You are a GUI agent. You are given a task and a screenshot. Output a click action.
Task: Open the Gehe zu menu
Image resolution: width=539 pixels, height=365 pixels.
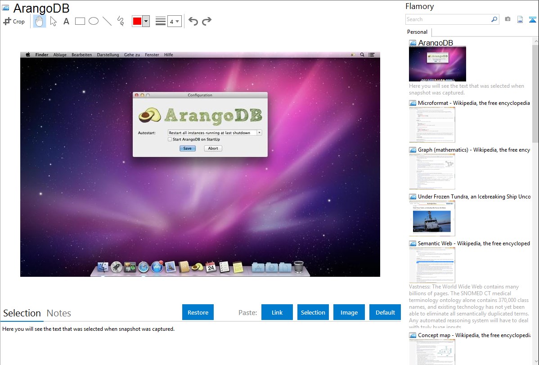coord(132,55)
